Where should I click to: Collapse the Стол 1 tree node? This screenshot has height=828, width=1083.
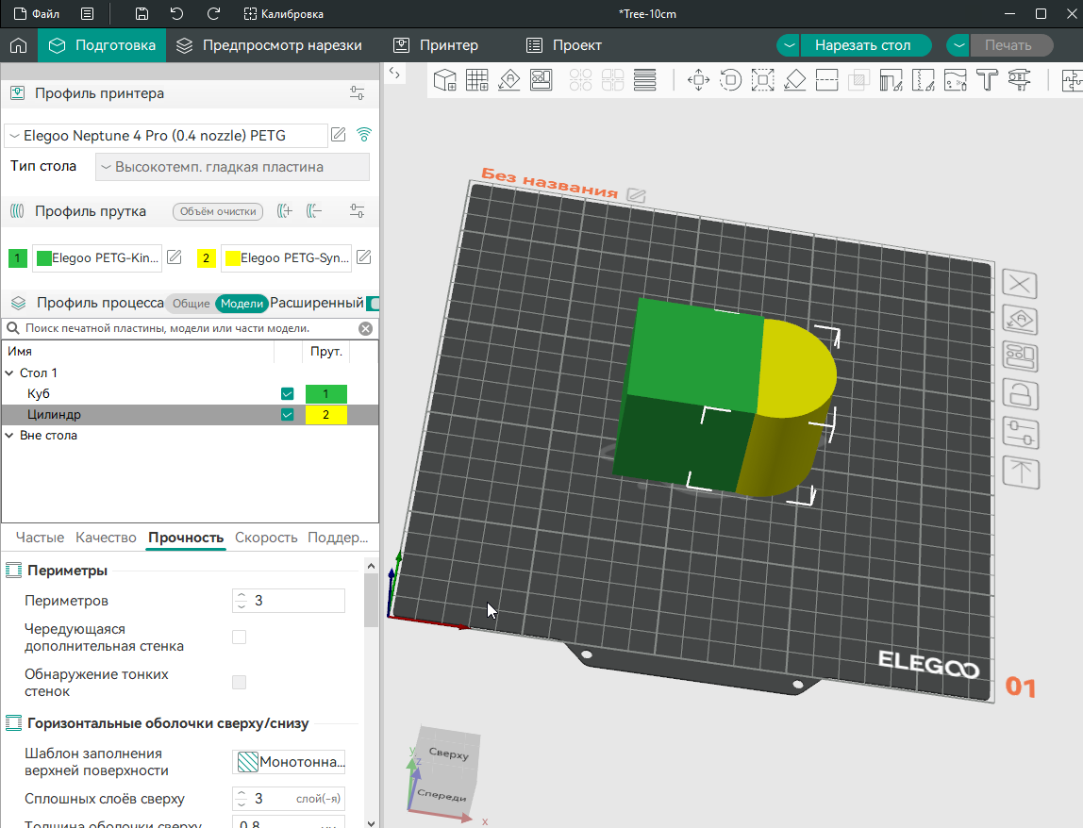tap(9, 373)
